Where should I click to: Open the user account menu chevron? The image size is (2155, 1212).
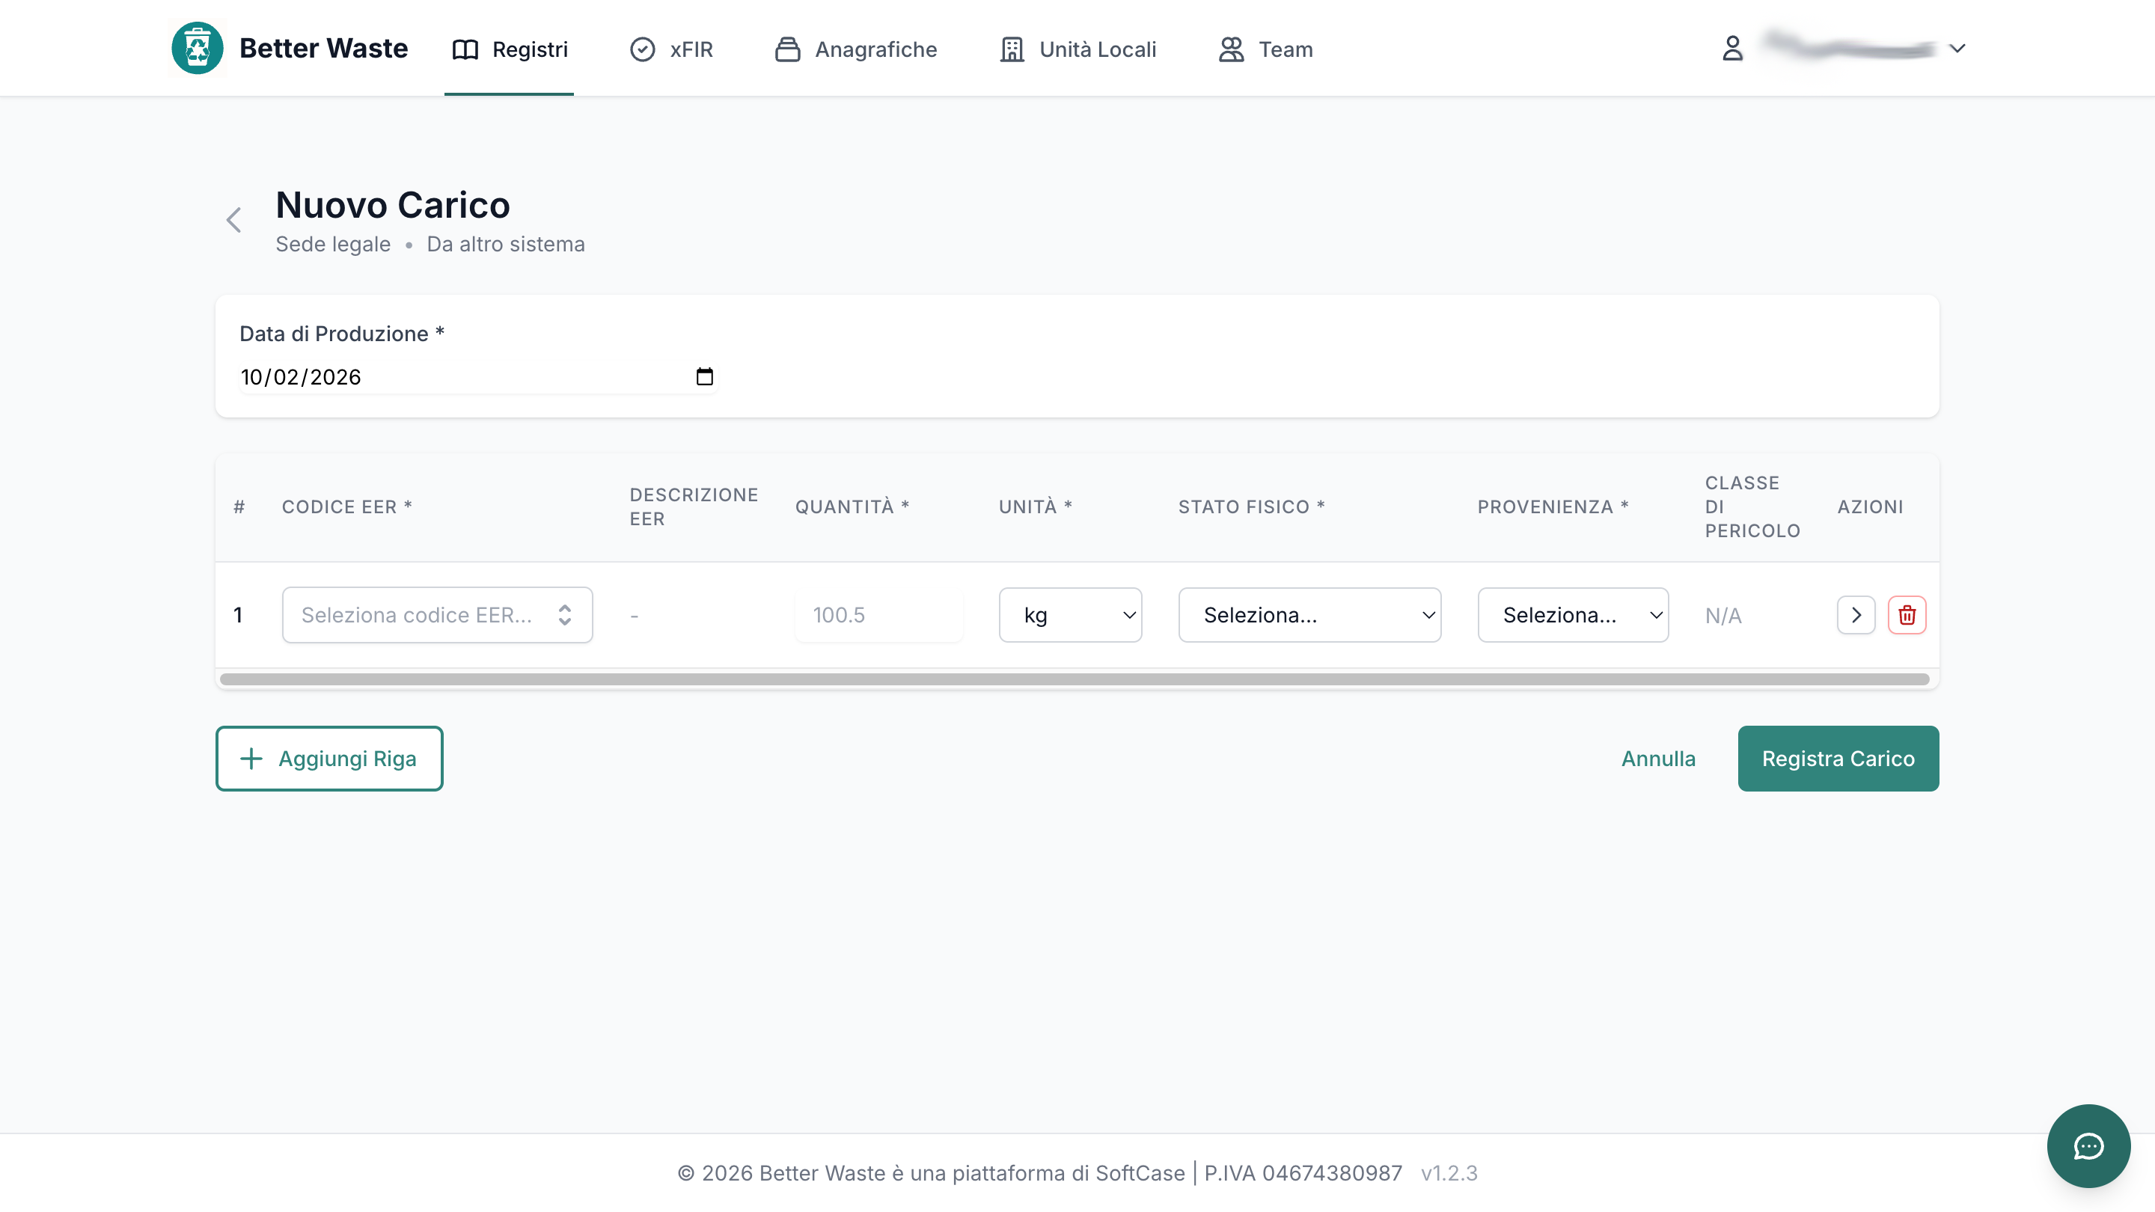click(x=1957, y=49)
